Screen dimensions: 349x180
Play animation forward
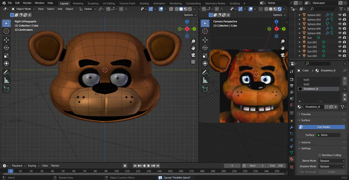(x=149, y=166)
